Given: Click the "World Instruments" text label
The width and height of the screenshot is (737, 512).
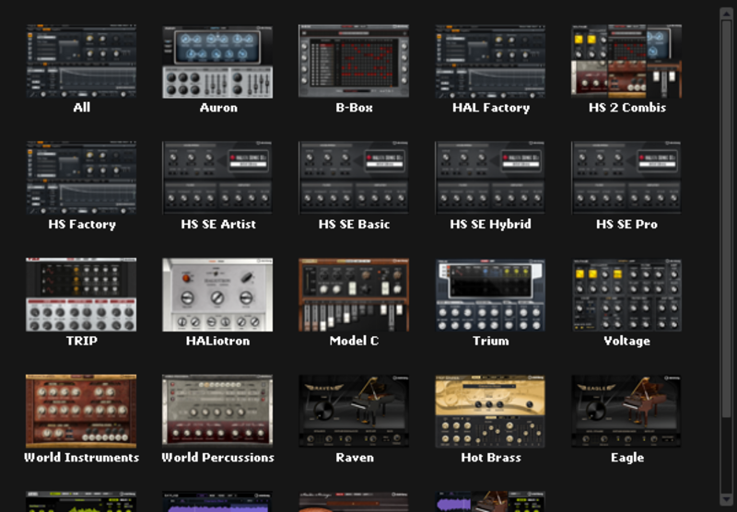Looking at the screenshot, I should click(82, 457).
